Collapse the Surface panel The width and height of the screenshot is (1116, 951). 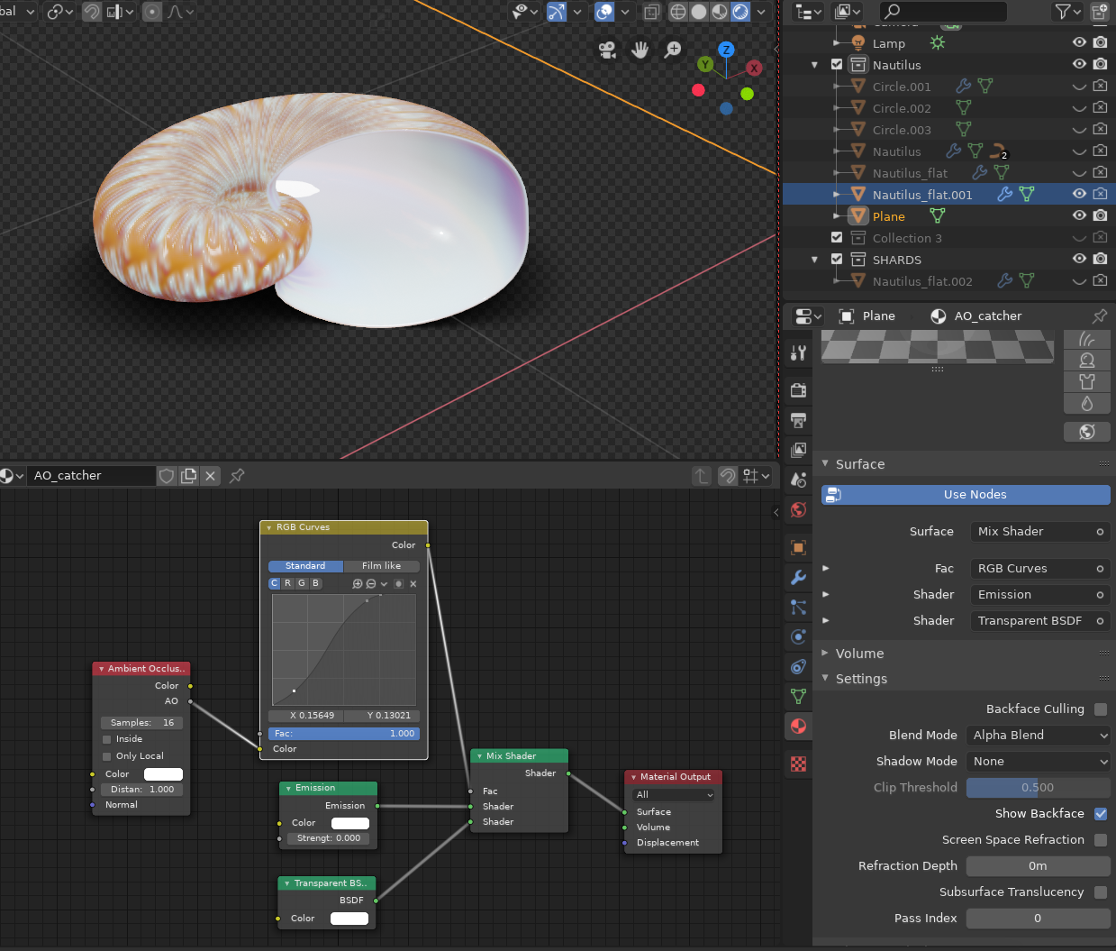pyautogui.click(x=825, y=463)
